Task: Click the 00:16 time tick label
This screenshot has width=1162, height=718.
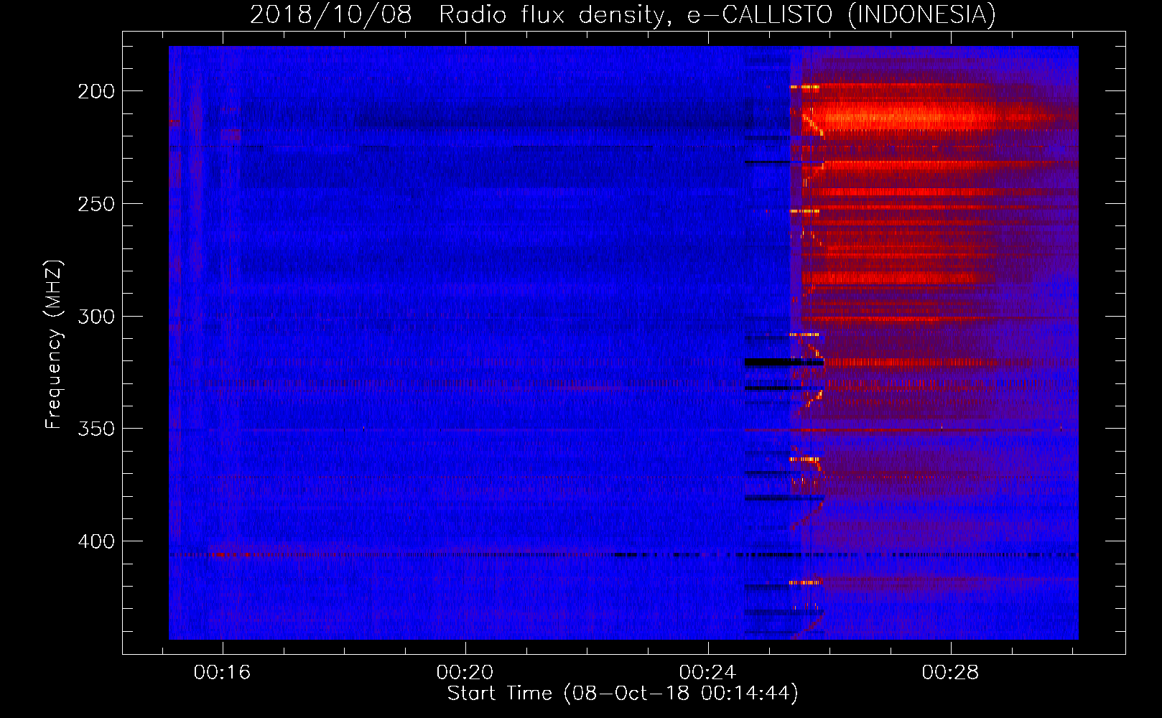Action: click(222, 673)
